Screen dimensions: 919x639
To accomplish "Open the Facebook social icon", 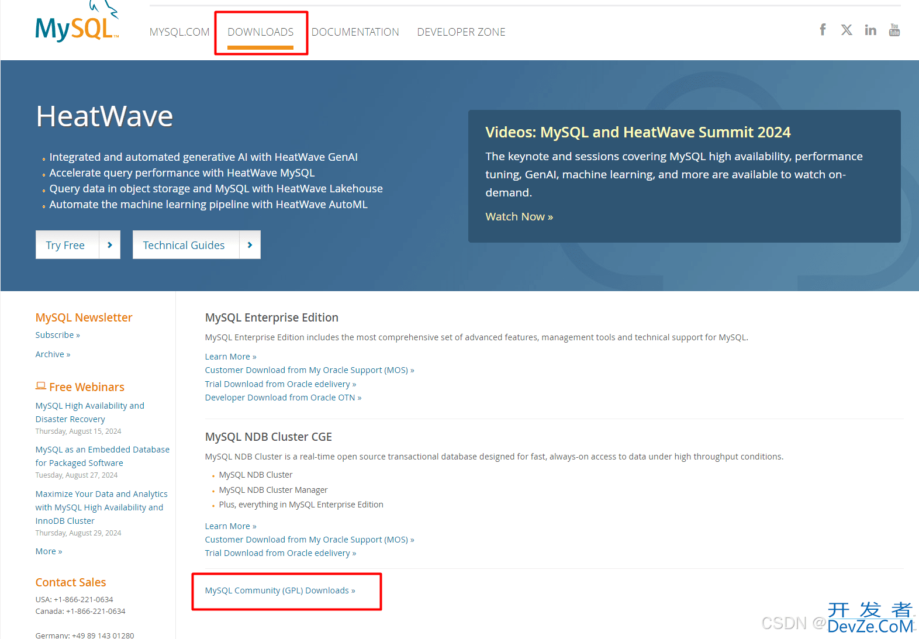I will pos(823,30).
